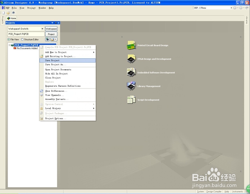
Task: Open Library Management icon
Action: tap(131, 86)
